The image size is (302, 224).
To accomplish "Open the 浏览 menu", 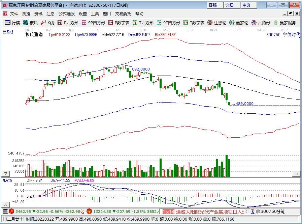I will click(26, 14).
